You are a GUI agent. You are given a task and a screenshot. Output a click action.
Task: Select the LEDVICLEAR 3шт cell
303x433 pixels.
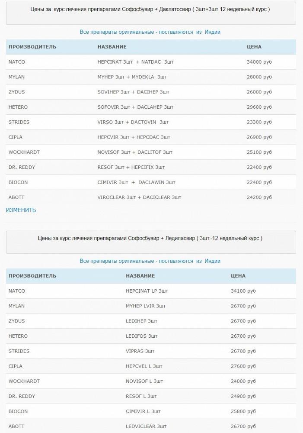tap(146, 427)
